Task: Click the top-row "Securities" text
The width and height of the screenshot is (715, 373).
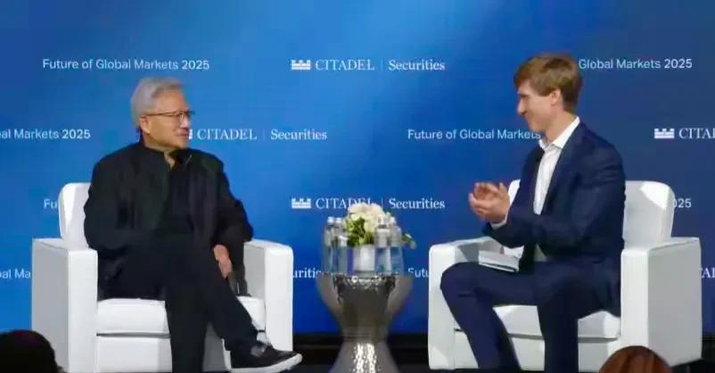Action: coord(416,65)
